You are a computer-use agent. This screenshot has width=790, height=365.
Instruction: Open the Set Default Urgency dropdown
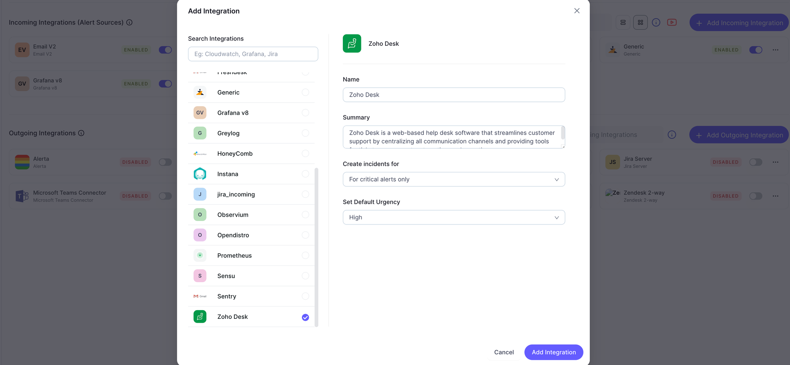[454, 217]
